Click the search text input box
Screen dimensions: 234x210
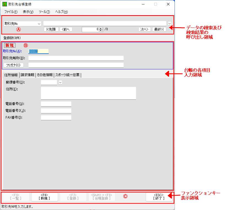point(105,24)
